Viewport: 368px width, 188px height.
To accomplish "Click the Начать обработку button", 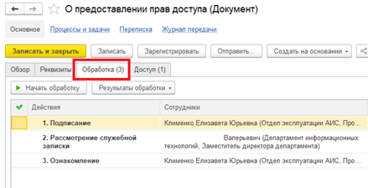I will (48, 88).
